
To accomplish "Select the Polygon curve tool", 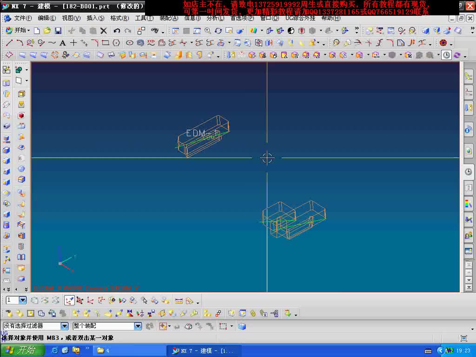I will [x=116, y=43].
